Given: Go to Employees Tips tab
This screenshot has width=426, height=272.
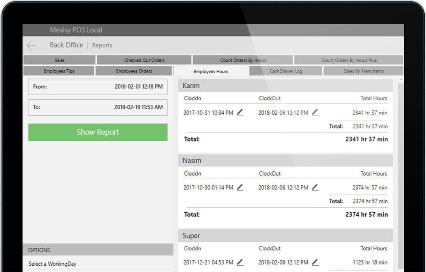Looking at the screenshot, I should pos(59,71).
